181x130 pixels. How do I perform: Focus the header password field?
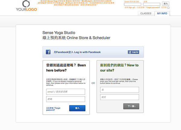point(151,4)
